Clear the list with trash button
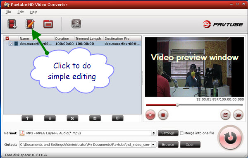248x158 pixels. pos(95,118)
